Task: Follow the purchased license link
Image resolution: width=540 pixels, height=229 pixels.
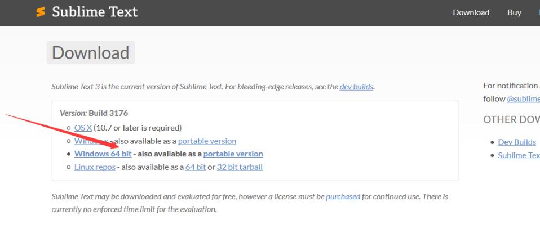Action: point(343,196)
